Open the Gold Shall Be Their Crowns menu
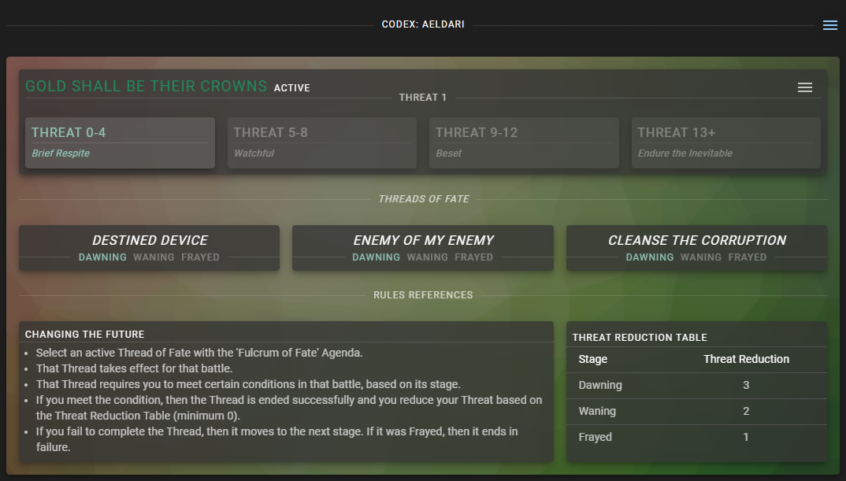Viewport: 846px width, 481px height. pyautogui.click(x=804, y=87)
